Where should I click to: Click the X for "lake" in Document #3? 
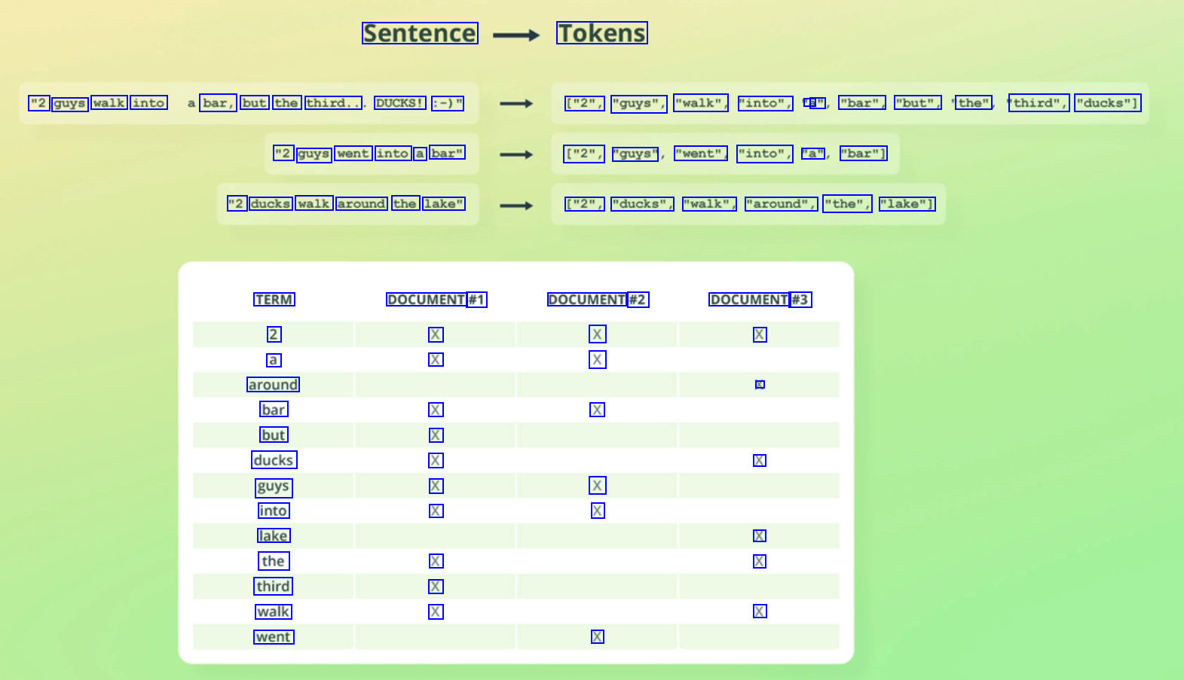[760, 536]
